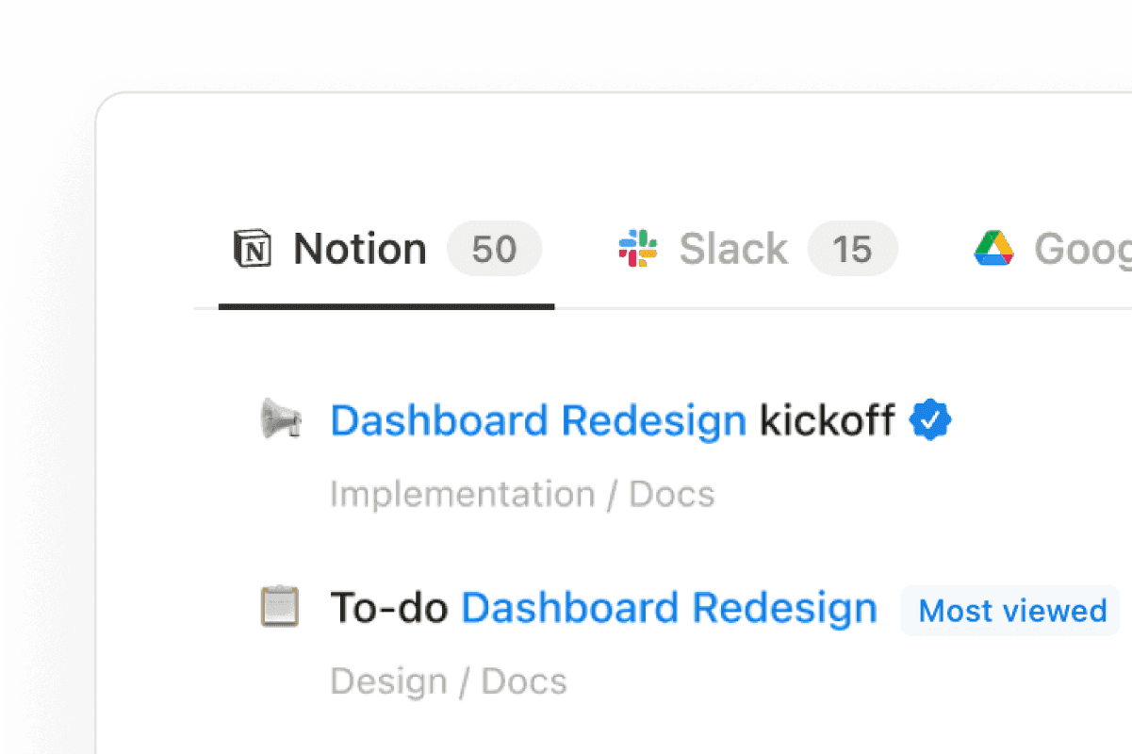Click the active tab underline indicator
Screen dimensions: 1132x754
pos(386,306)
